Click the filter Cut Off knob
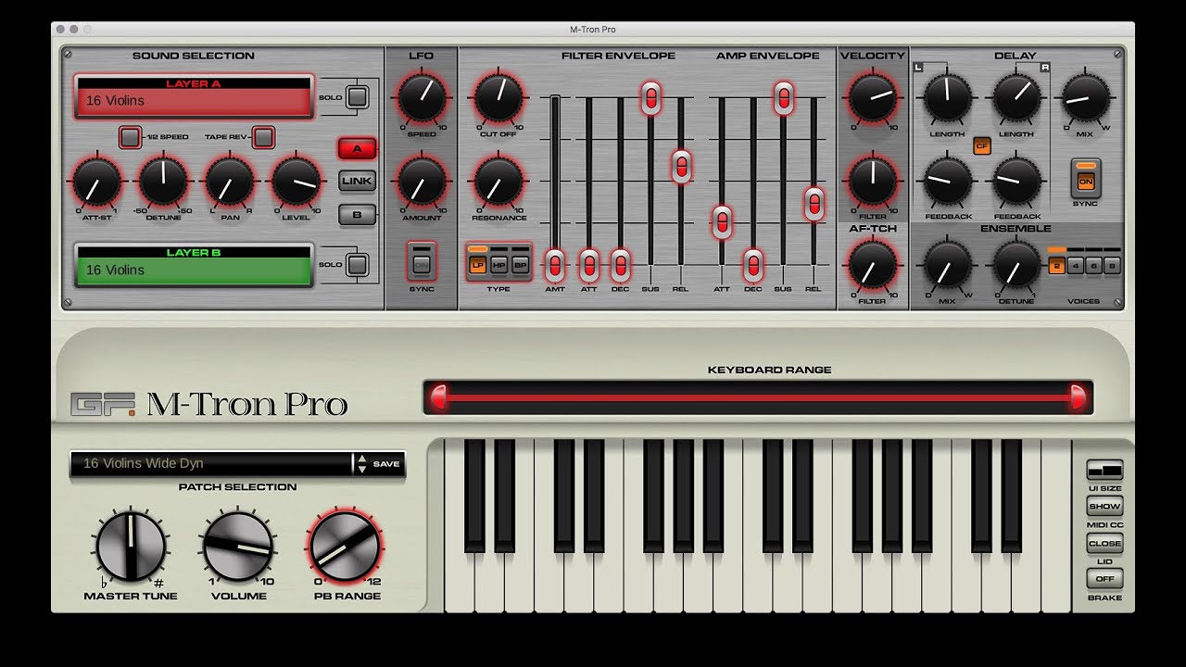 pos(498,97)
